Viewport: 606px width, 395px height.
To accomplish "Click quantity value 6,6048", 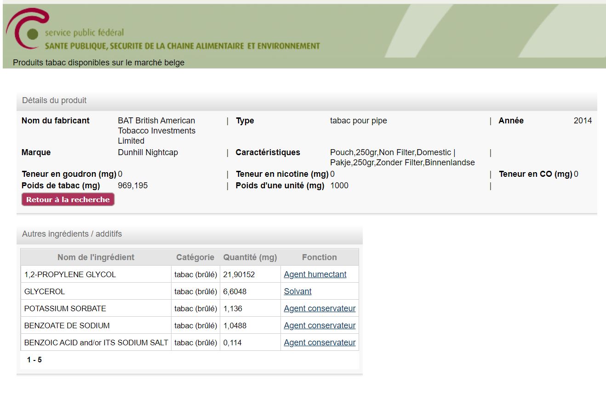I will pos(234,291).
